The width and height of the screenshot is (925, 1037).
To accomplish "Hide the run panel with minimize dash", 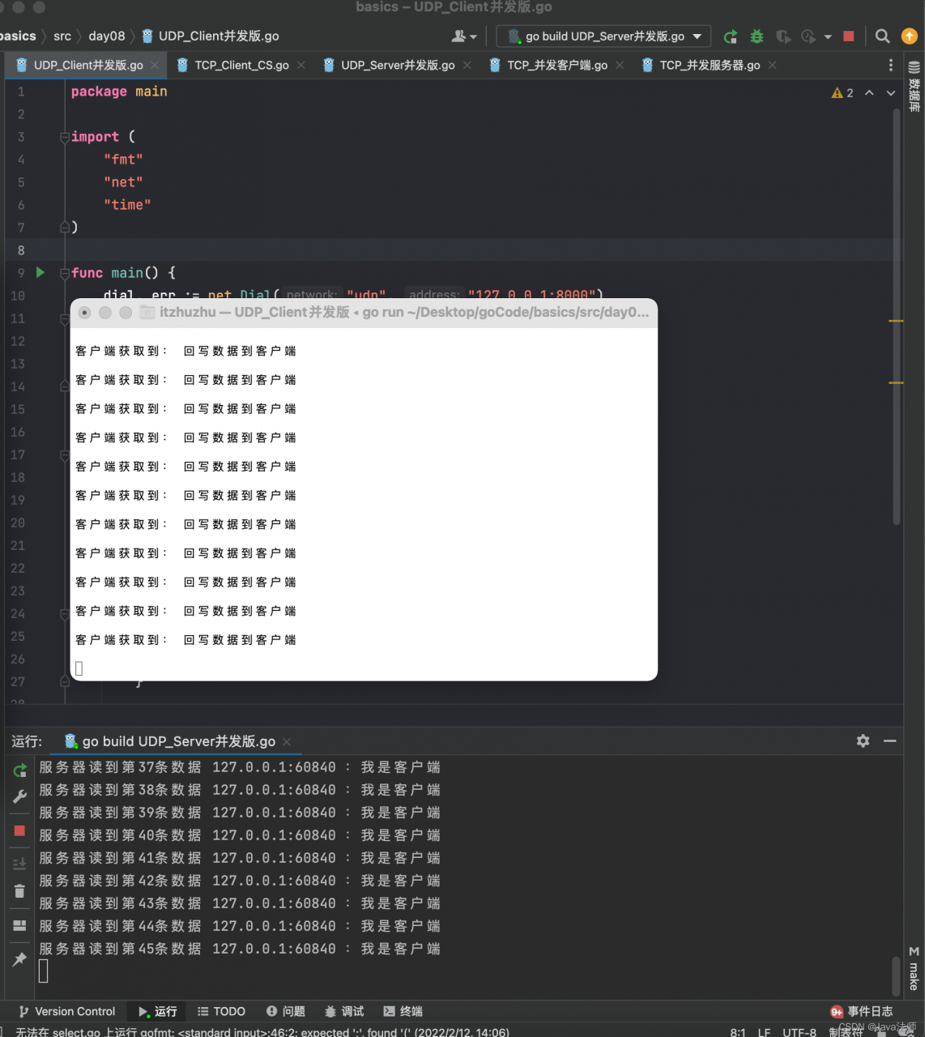I will click(890, 740).
